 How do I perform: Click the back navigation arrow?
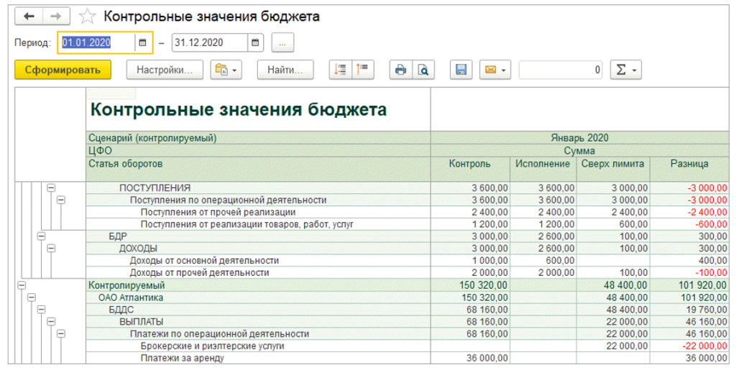(29, 16)
